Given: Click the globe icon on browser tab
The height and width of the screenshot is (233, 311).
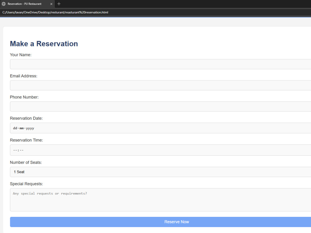Looking at the screenshot, I should tap(3, 4).
